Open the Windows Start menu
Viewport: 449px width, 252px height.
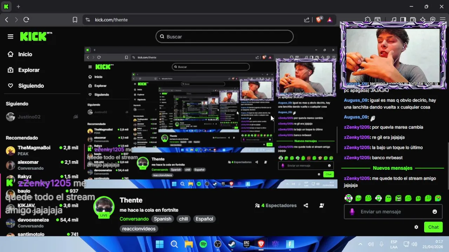160,244
